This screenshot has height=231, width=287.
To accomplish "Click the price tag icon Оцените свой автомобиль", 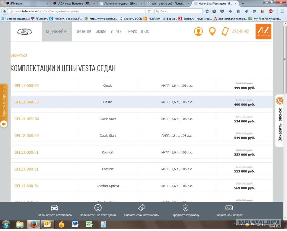I will point(142,208).
